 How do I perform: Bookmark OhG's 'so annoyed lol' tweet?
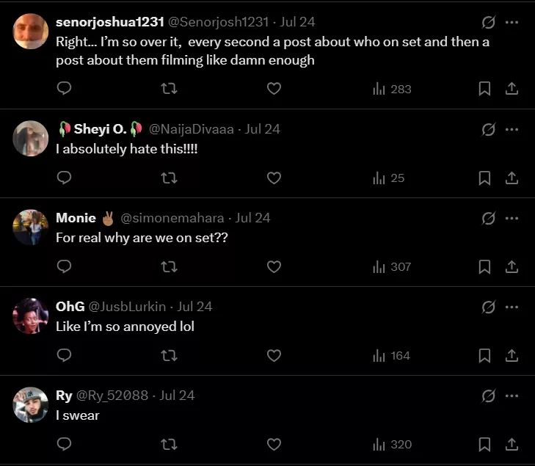point(484,355)
